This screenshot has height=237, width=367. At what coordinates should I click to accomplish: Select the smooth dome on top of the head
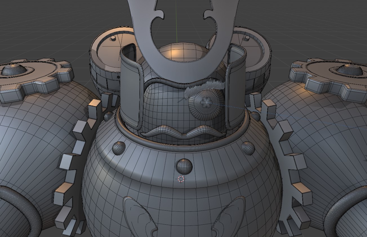coord(183,52)
